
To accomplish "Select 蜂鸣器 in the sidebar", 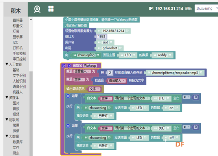I will click(x=18, y=20).
